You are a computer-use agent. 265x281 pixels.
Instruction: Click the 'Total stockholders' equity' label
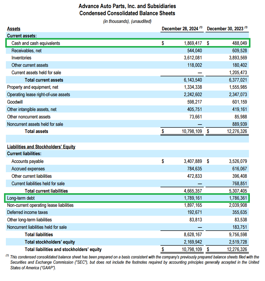[x=50, y=242]
